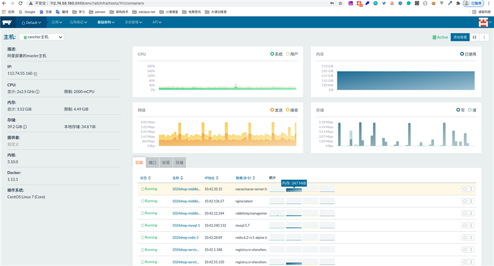The image size is (494, 266).
Task: Click the Rancher cow logo
Action: point(7,22)
